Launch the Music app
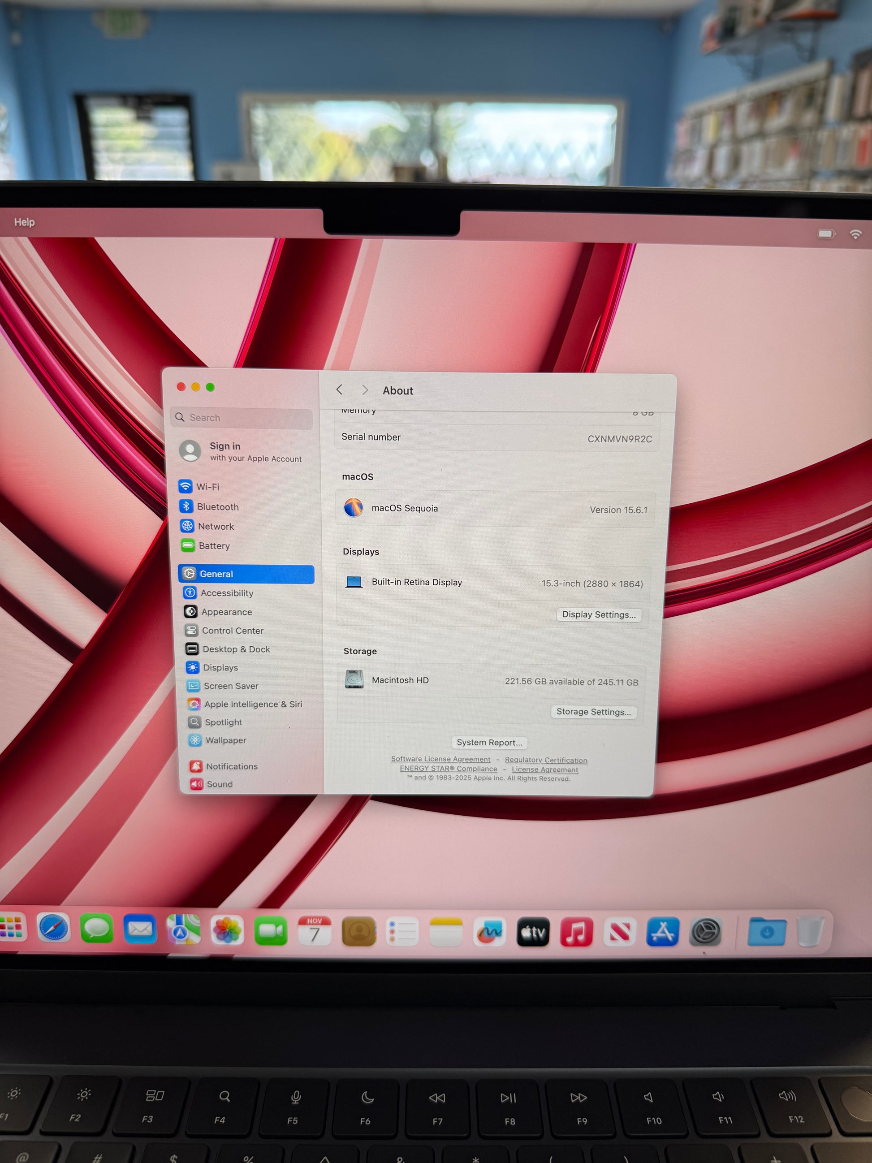Image resolution: width=872 pixels, height=1163 pixels. tap(577, 932)
